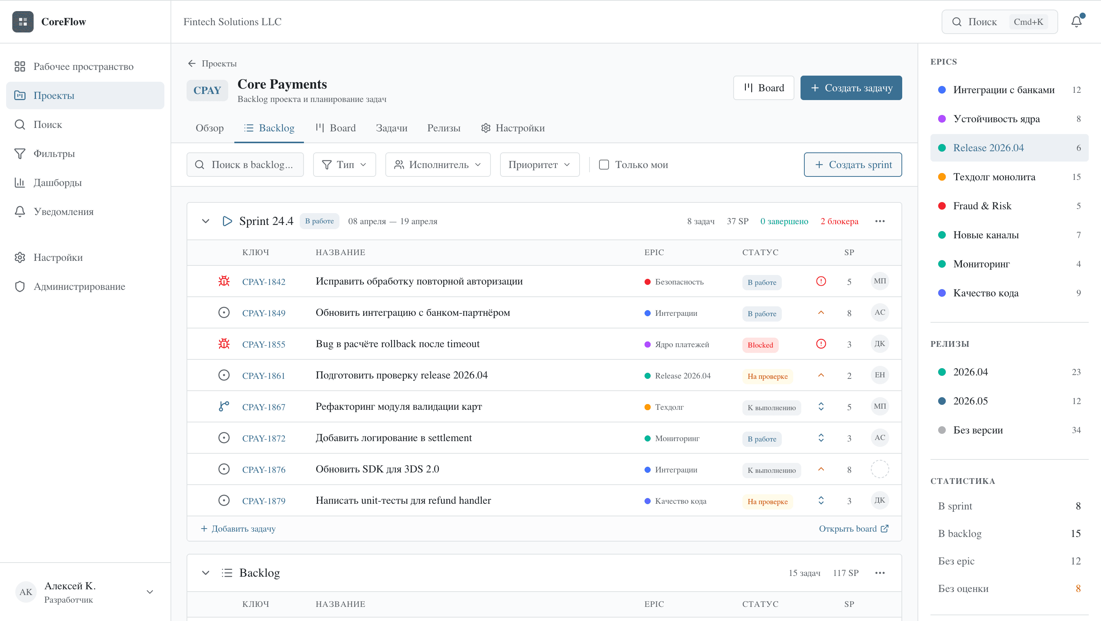Click the CoreFlow app logo

pyautogui.click(x=22, y=22)
